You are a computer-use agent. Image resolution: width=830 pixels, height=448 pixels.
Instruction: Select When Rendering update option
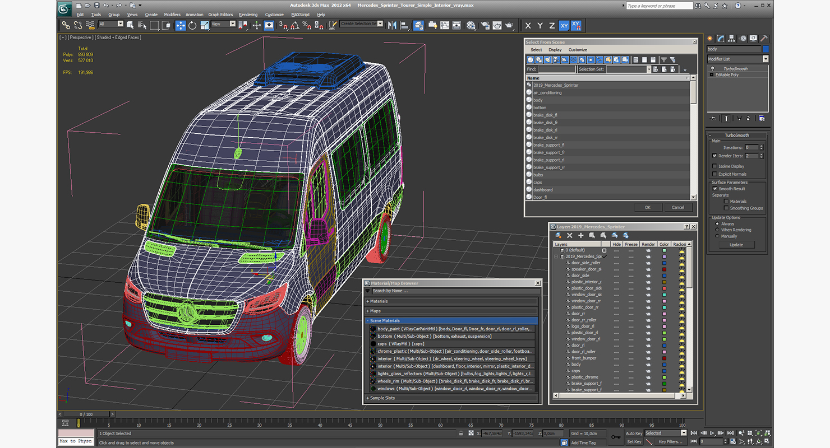pyautogui.click(x=717, y=230)
